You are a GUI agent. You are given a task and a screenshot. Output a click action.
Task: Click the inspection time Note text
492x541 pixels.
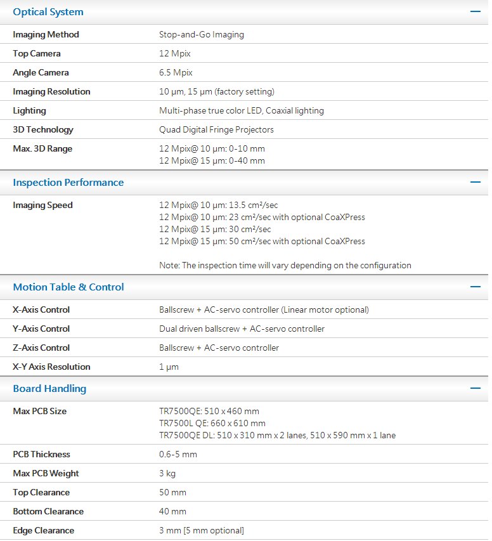(285, 266)
